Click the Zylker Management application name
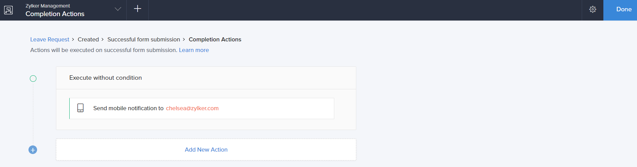Viewport: 637px width, 167px height. (x=48, y=6)
